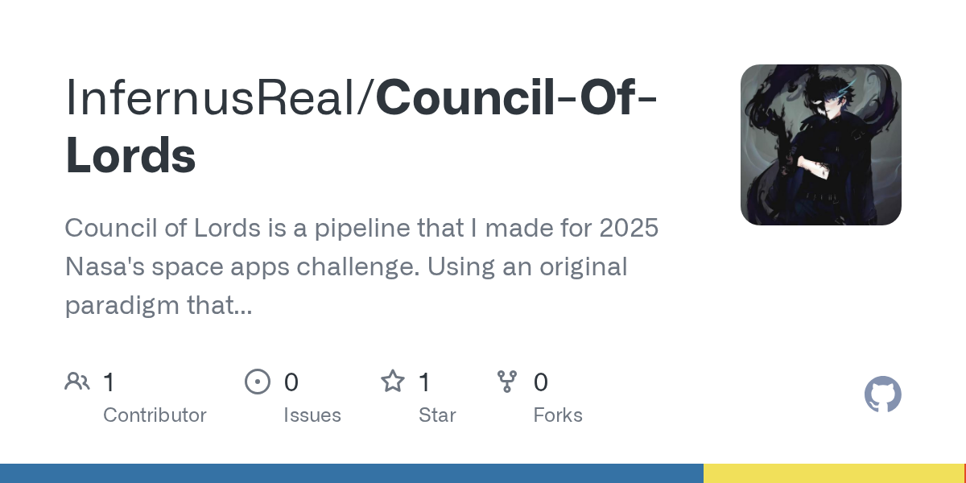This screenshot has height=483, width=966.
Task: Click the Forks label text
Action: pos(558,415)
